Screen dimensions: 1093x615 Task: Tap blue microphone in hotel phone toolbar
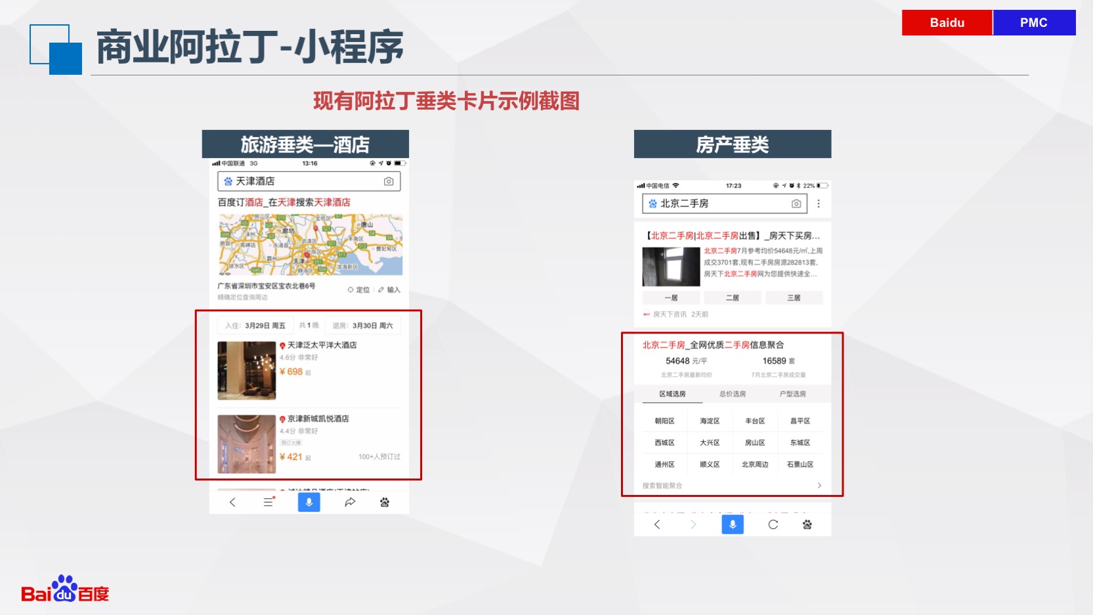click(x=309, y=502)
